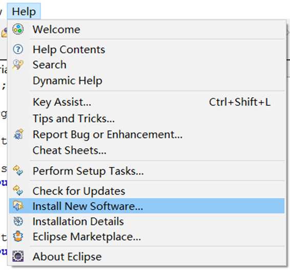
Task: Click the Check for Updates icon
Action: (18, 190)
